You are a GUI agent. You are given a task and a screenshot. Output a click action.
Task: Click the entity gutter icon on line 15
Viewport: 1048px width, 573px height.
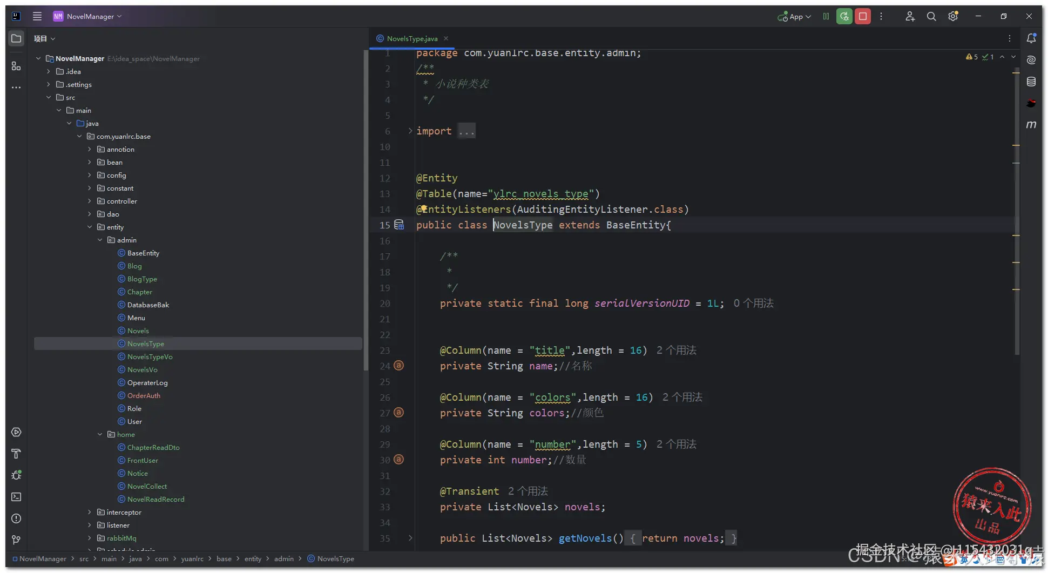pos(399,225)
